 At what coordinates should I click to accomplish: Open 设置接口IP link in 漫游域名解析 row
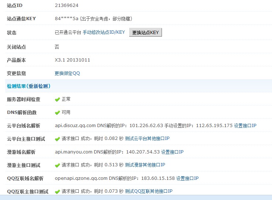[172, 152]
